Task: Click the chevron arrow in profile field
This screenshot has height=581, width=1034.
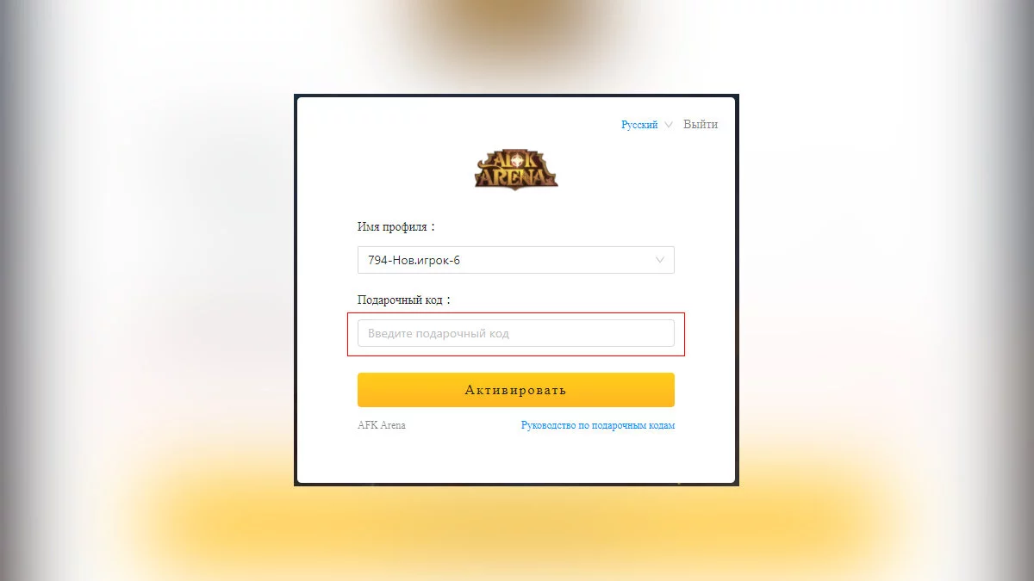Action: [661, 260]
